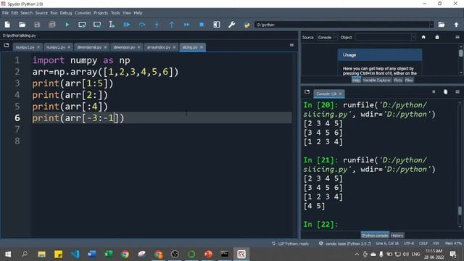The width and height of the screenshot is (464, 261).
Task: Run the file with green play button
Action: pyautogui.click(x=67, y=25)
